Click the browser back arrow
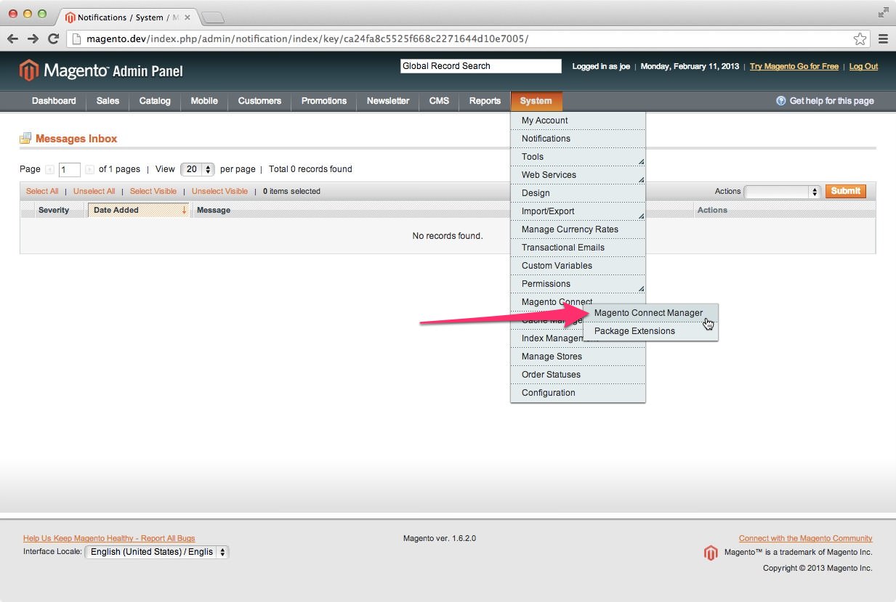The width and height of the screenshot is (896, 602). [x=13, y=39]
